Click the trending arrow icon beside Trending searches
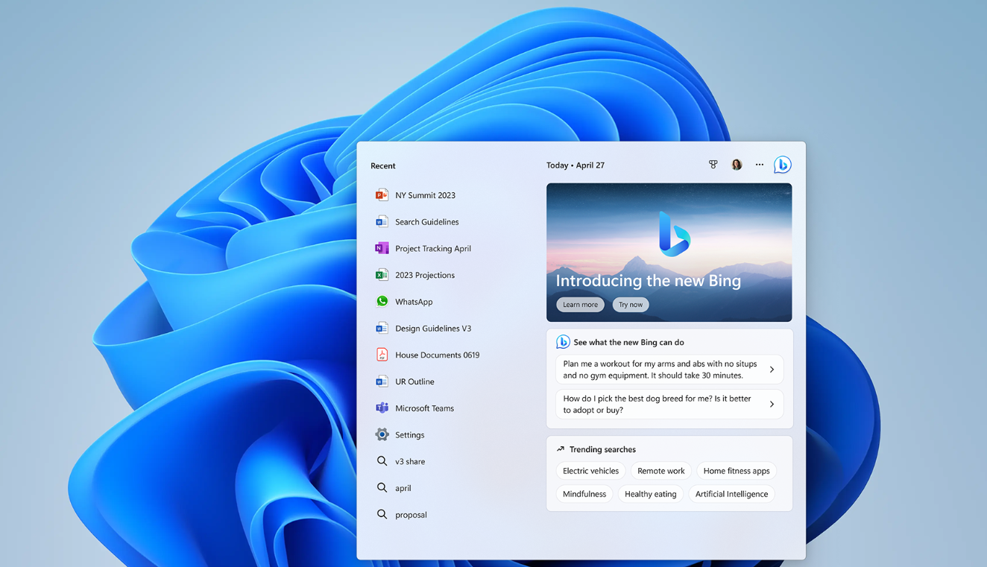 click(x=561, y=449)
